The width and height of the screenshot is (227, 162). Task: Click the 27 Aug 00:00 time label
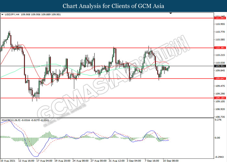pyautogui.click(x=99, y=161)
